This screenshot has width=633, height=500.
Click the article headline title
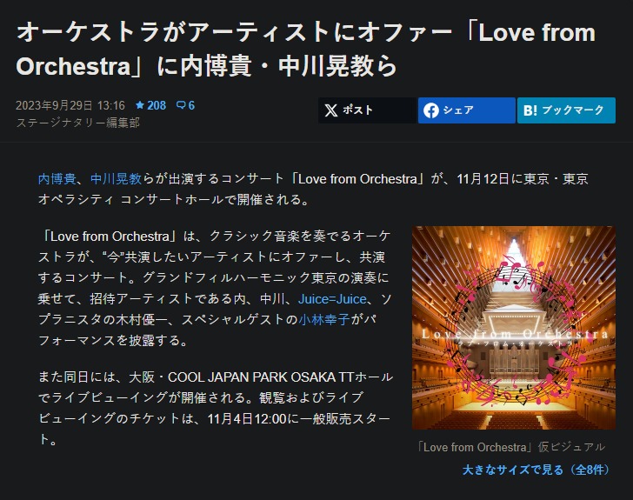[x=306, y=49]
